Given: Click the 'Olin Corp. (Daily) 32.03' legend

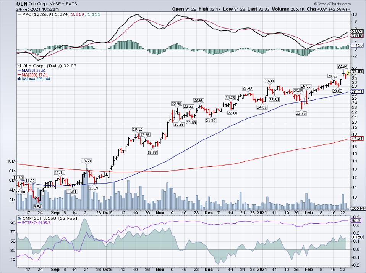Looking at the screenshot, I should (49, 66).
